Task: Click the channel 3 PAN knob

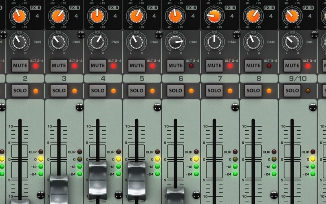Action: coord(58,42)
